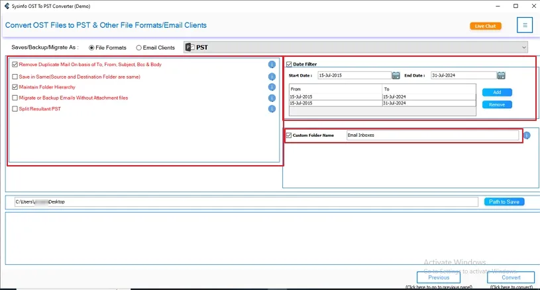Click info icon next to Custom Folder Name
Viewport: 540px width, 290px height.
(527, 135)
